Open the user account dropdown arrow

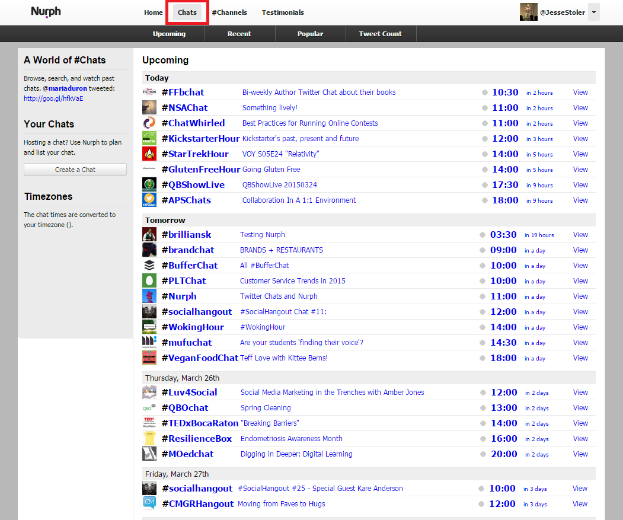coord(594,12)
